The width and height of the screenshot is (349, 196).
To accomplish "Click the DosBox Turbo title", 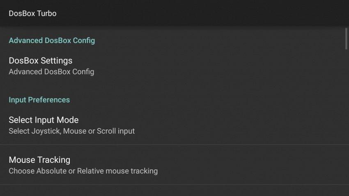I will [32, 14].
